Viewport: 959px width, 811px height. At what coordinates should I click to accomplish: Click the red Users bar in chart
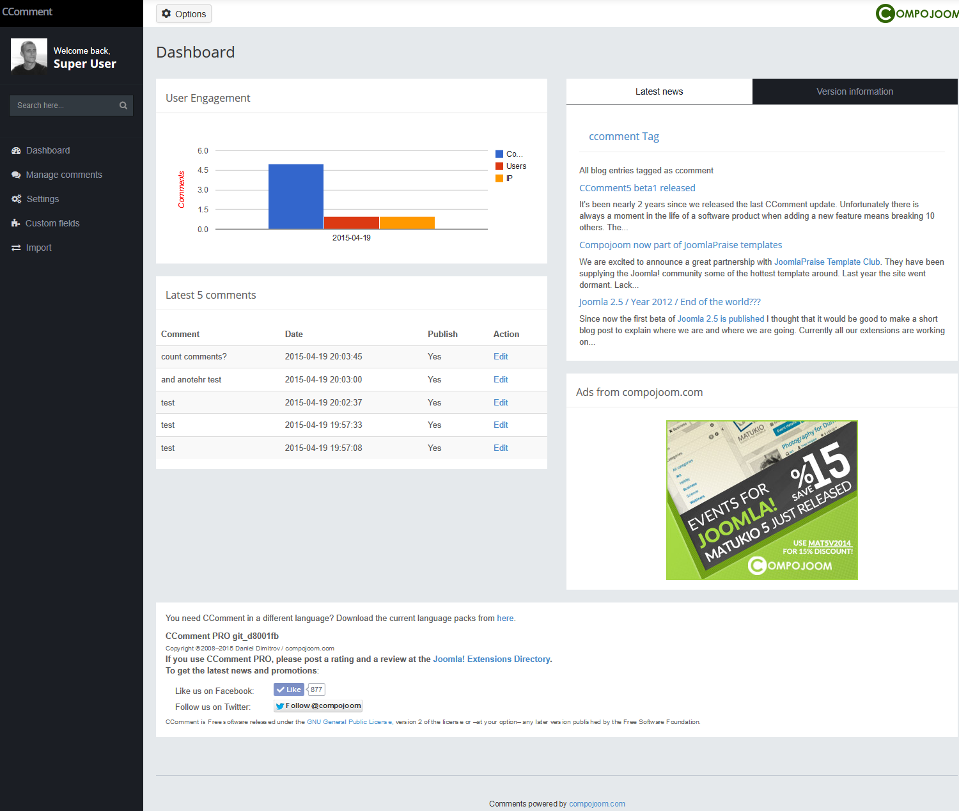pos(352,223)
